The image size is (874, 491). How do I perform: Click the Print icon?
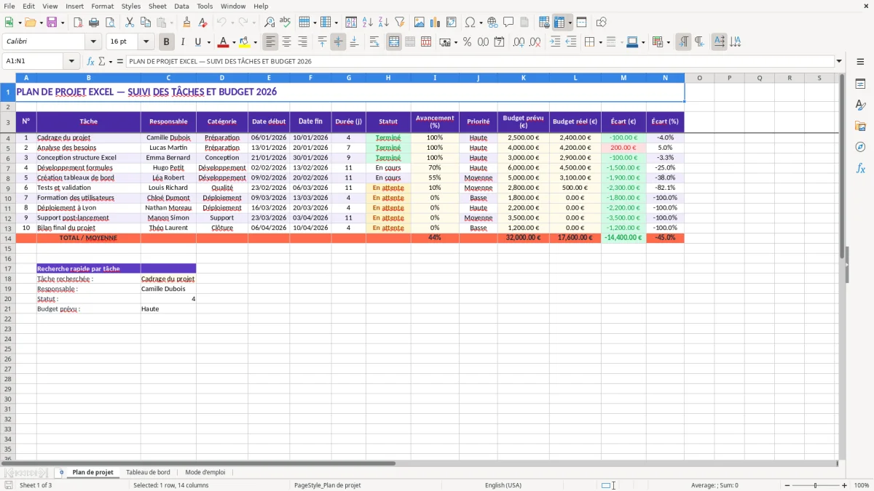click(93, 23)
